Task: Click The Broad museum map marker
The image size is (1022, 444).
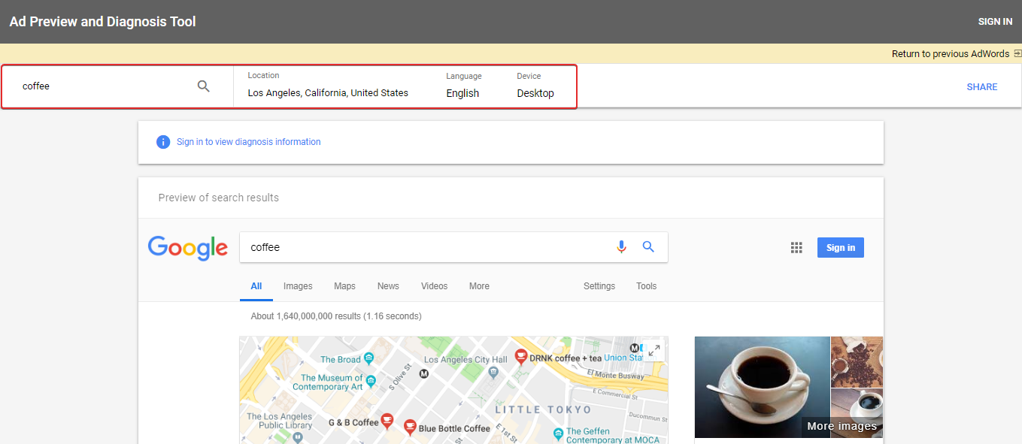Action: click(x=369, y=360)
